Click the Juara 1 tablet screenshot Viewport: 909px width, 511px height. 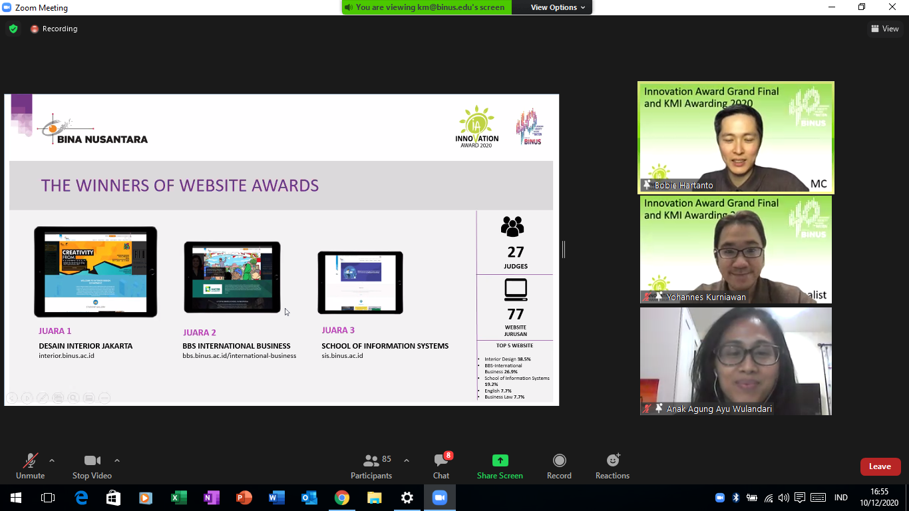click(x=96, y=272)
